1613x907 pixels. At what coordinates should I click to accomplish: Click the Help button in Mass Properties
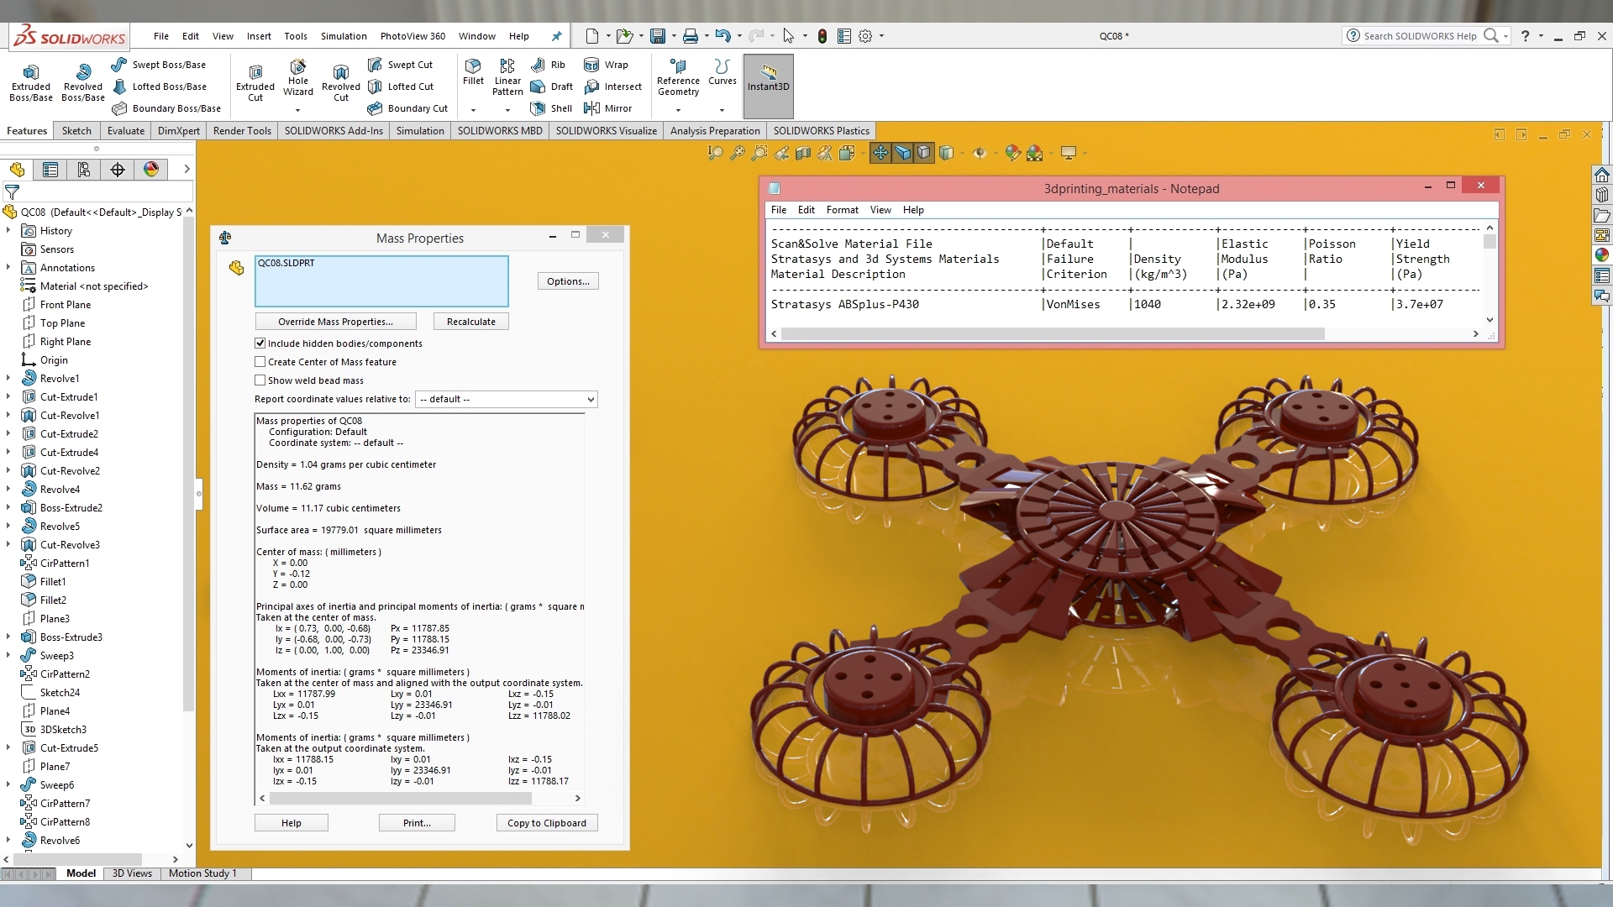[x=292, y=823]
